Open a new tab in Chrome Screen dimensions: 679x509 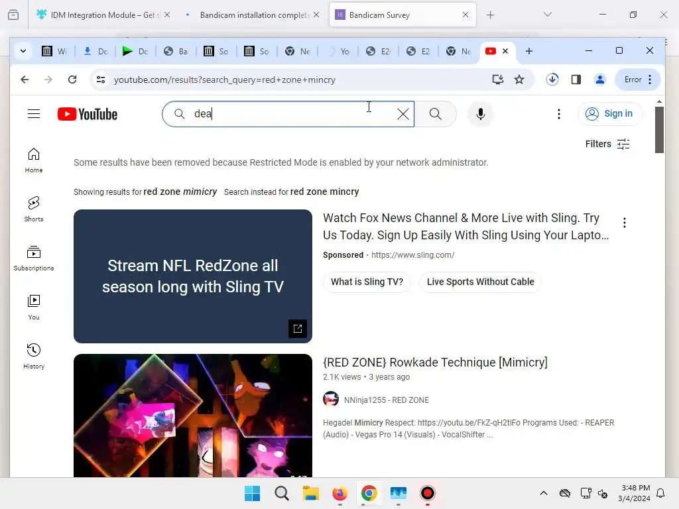(x=528, y=51)
